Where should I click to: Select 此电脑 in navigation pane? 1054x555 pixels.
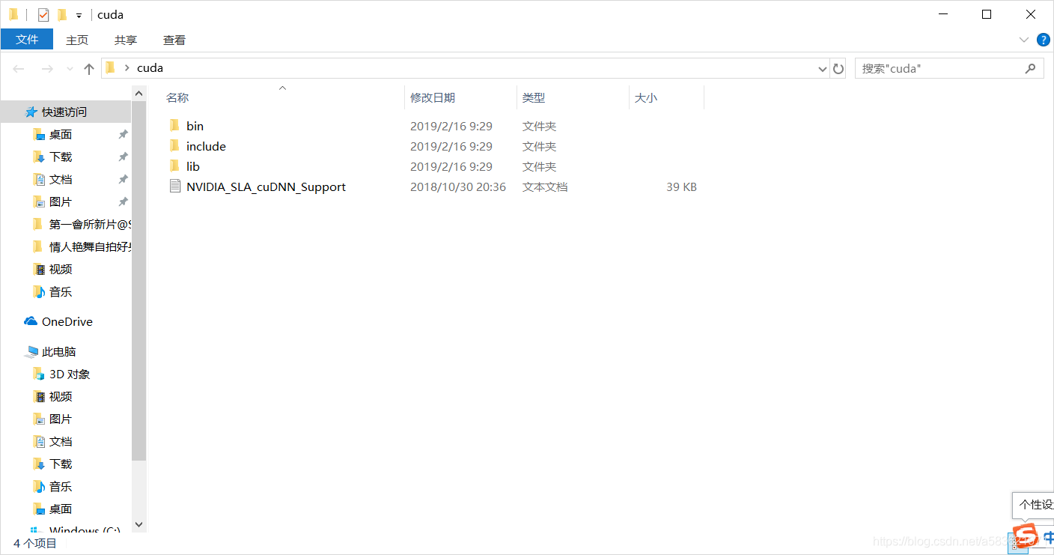click(x=58, y=351)
